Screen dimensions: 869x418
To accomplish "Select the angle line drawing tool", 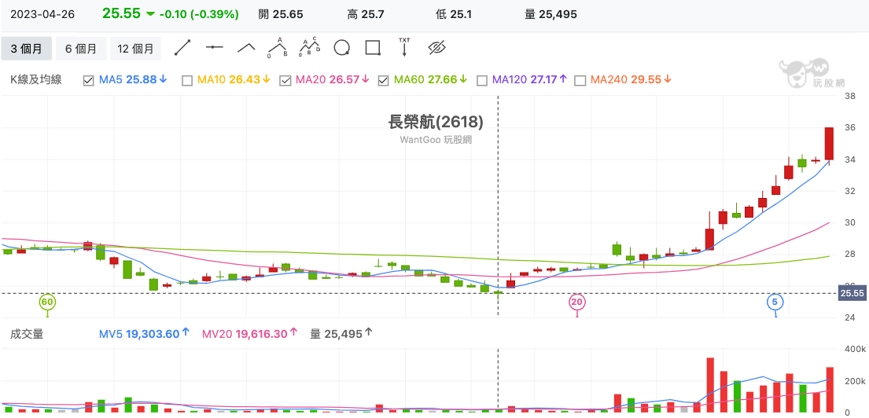I will (246, 48).
